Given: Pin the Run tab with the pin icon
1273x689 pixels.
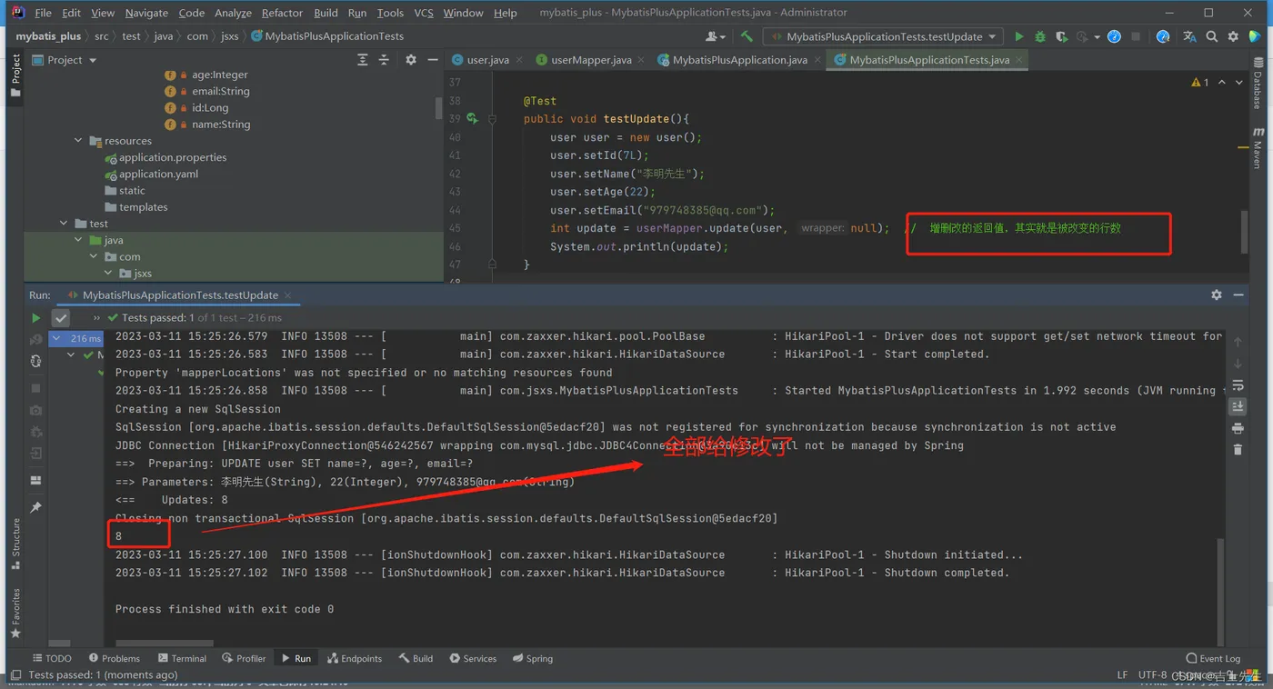Looking at the screenshot, I should (35, 507).
